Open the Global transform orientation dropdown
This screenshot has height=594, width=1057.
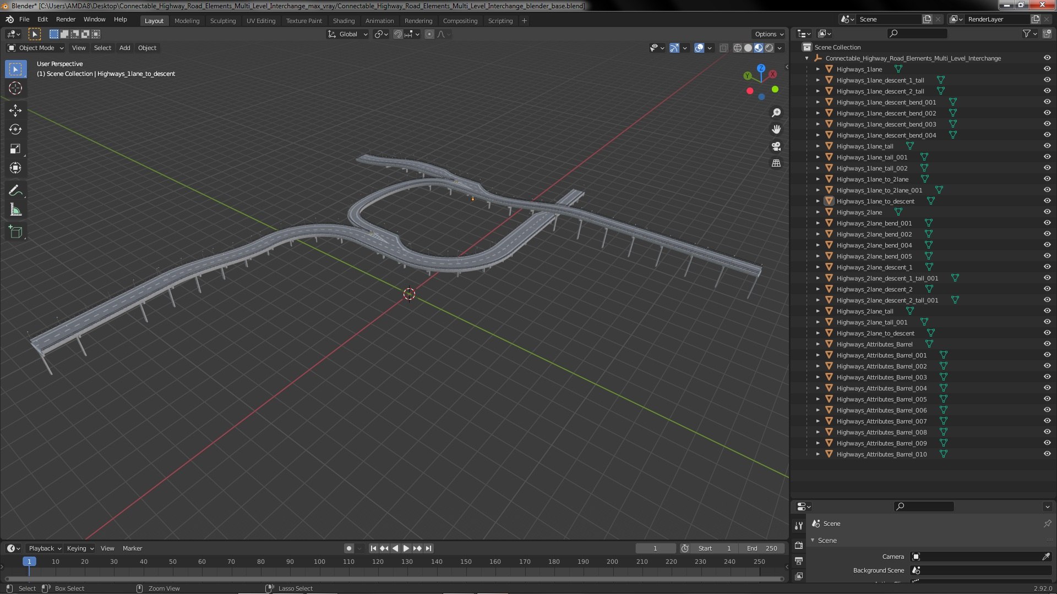[348, 34]
